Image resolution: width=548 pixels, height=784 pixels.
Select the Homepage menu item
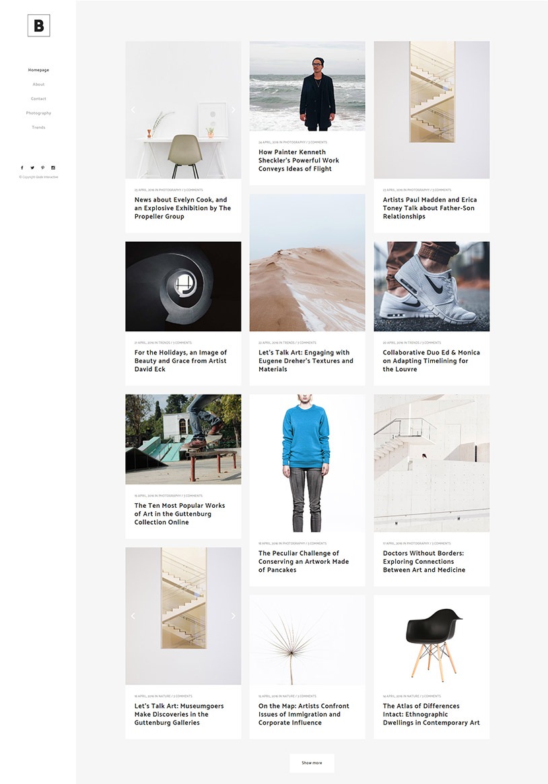point(38,70)
